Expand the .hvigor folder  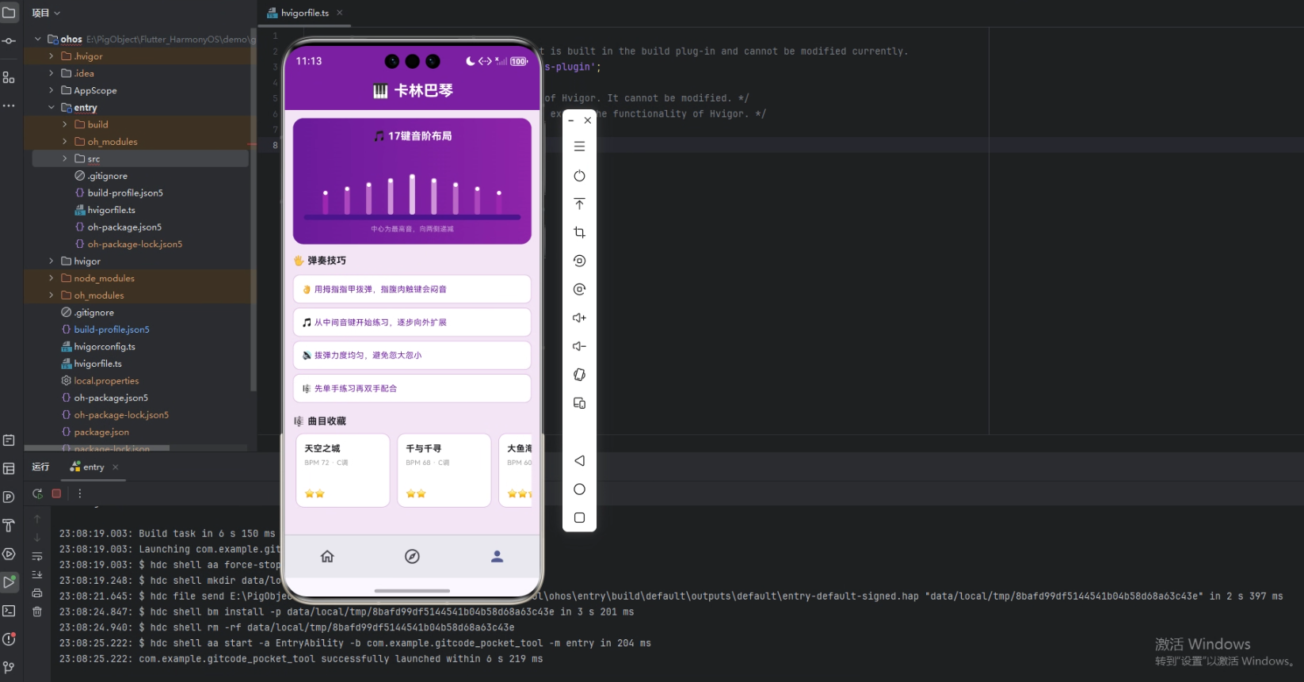coord(51,56)
